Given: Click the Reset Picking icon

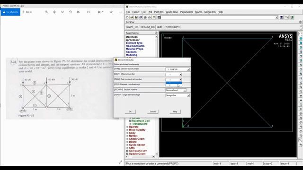Looking at the screenshot, I should click(287, 17).
